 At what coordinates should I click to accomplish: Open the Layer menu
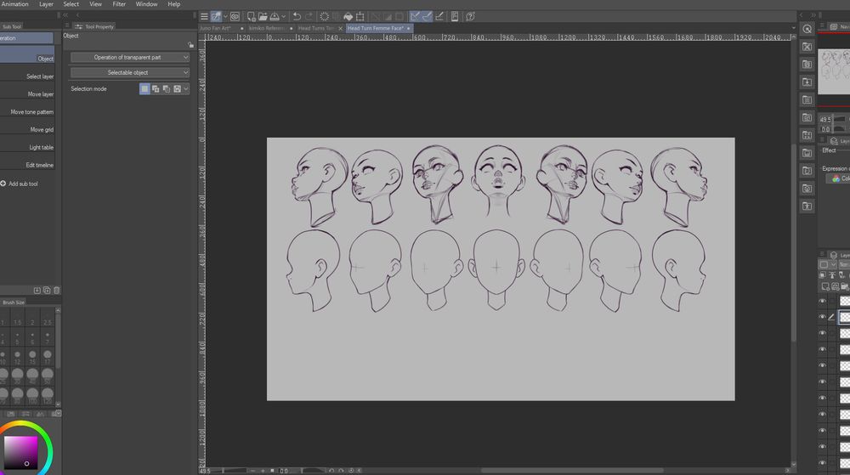point(46,3)
